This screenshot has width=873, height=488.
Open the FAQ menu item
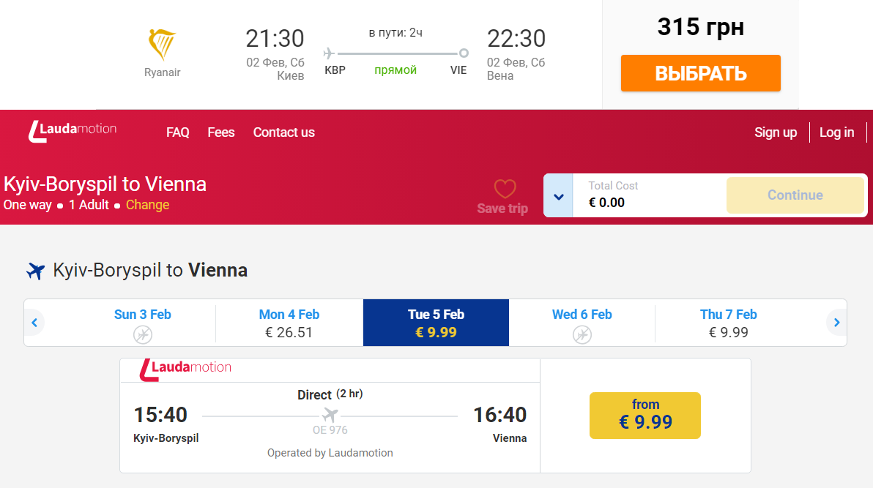178,132
